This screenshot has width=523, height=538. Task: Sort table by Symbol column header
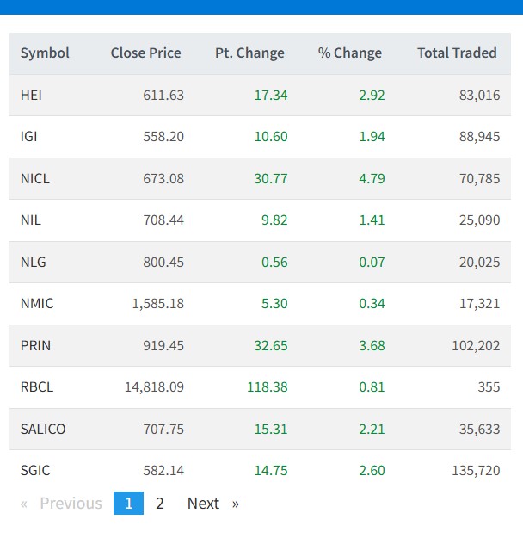45,53
